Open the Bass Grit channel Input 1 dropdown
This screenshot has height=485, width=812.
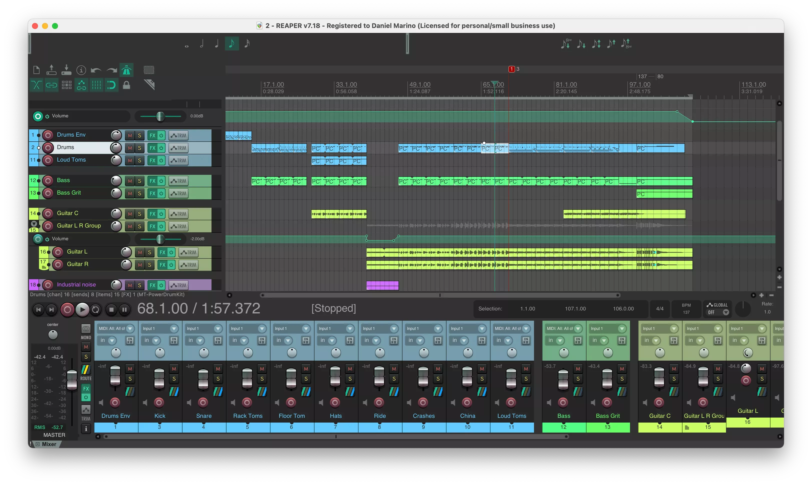(608, 328)
